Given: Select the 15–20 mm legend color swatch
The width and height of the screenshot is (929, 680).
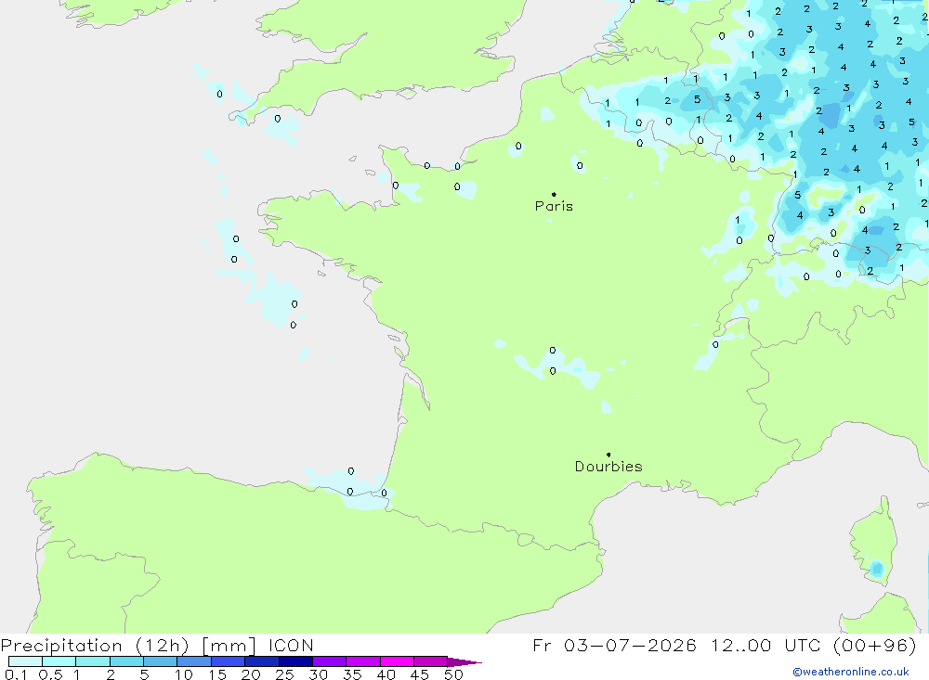Looking at the screenshot, I should [229, 661].
